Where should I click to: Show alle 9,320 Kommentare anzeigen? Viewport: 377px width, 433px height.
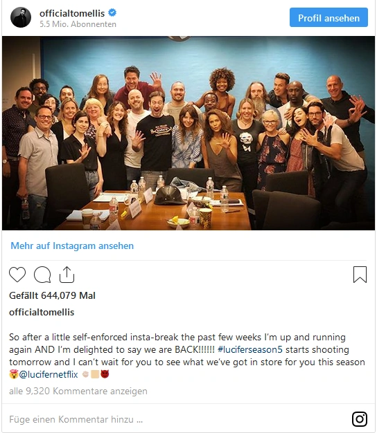[x=78, y=391]
